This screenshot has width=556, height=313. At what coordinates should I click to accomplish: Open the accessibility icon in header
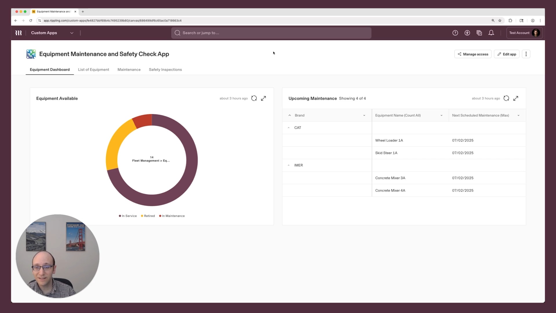467,33
